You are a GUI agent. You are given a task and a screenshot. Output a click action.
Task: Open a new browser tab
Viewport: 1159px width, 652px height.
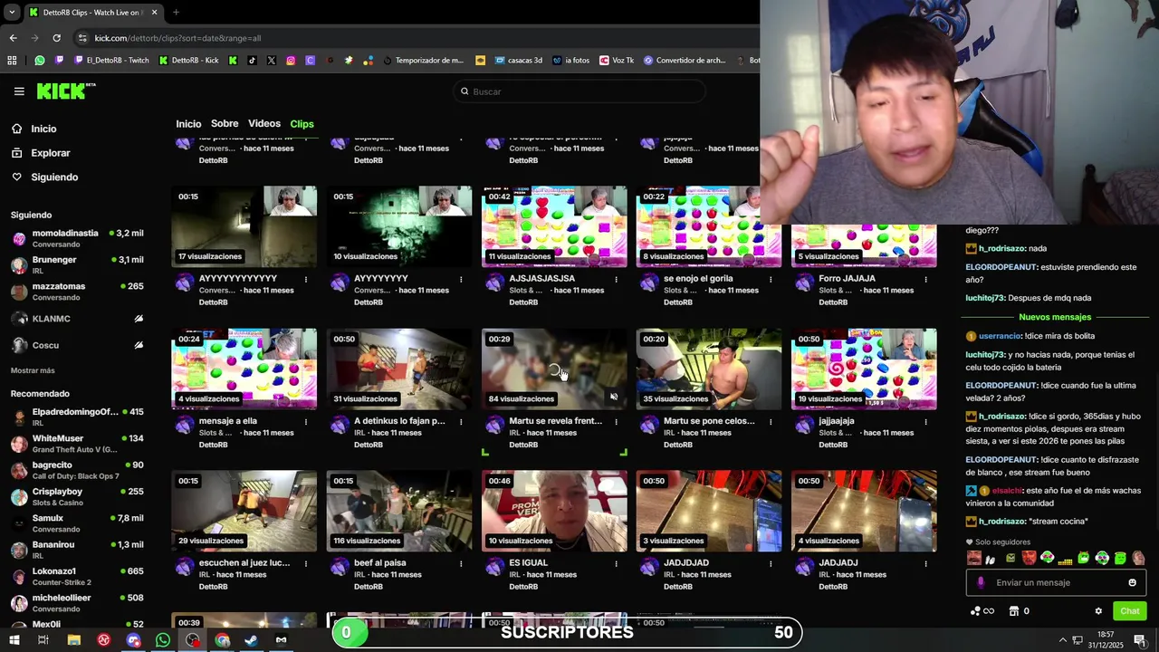176,13
